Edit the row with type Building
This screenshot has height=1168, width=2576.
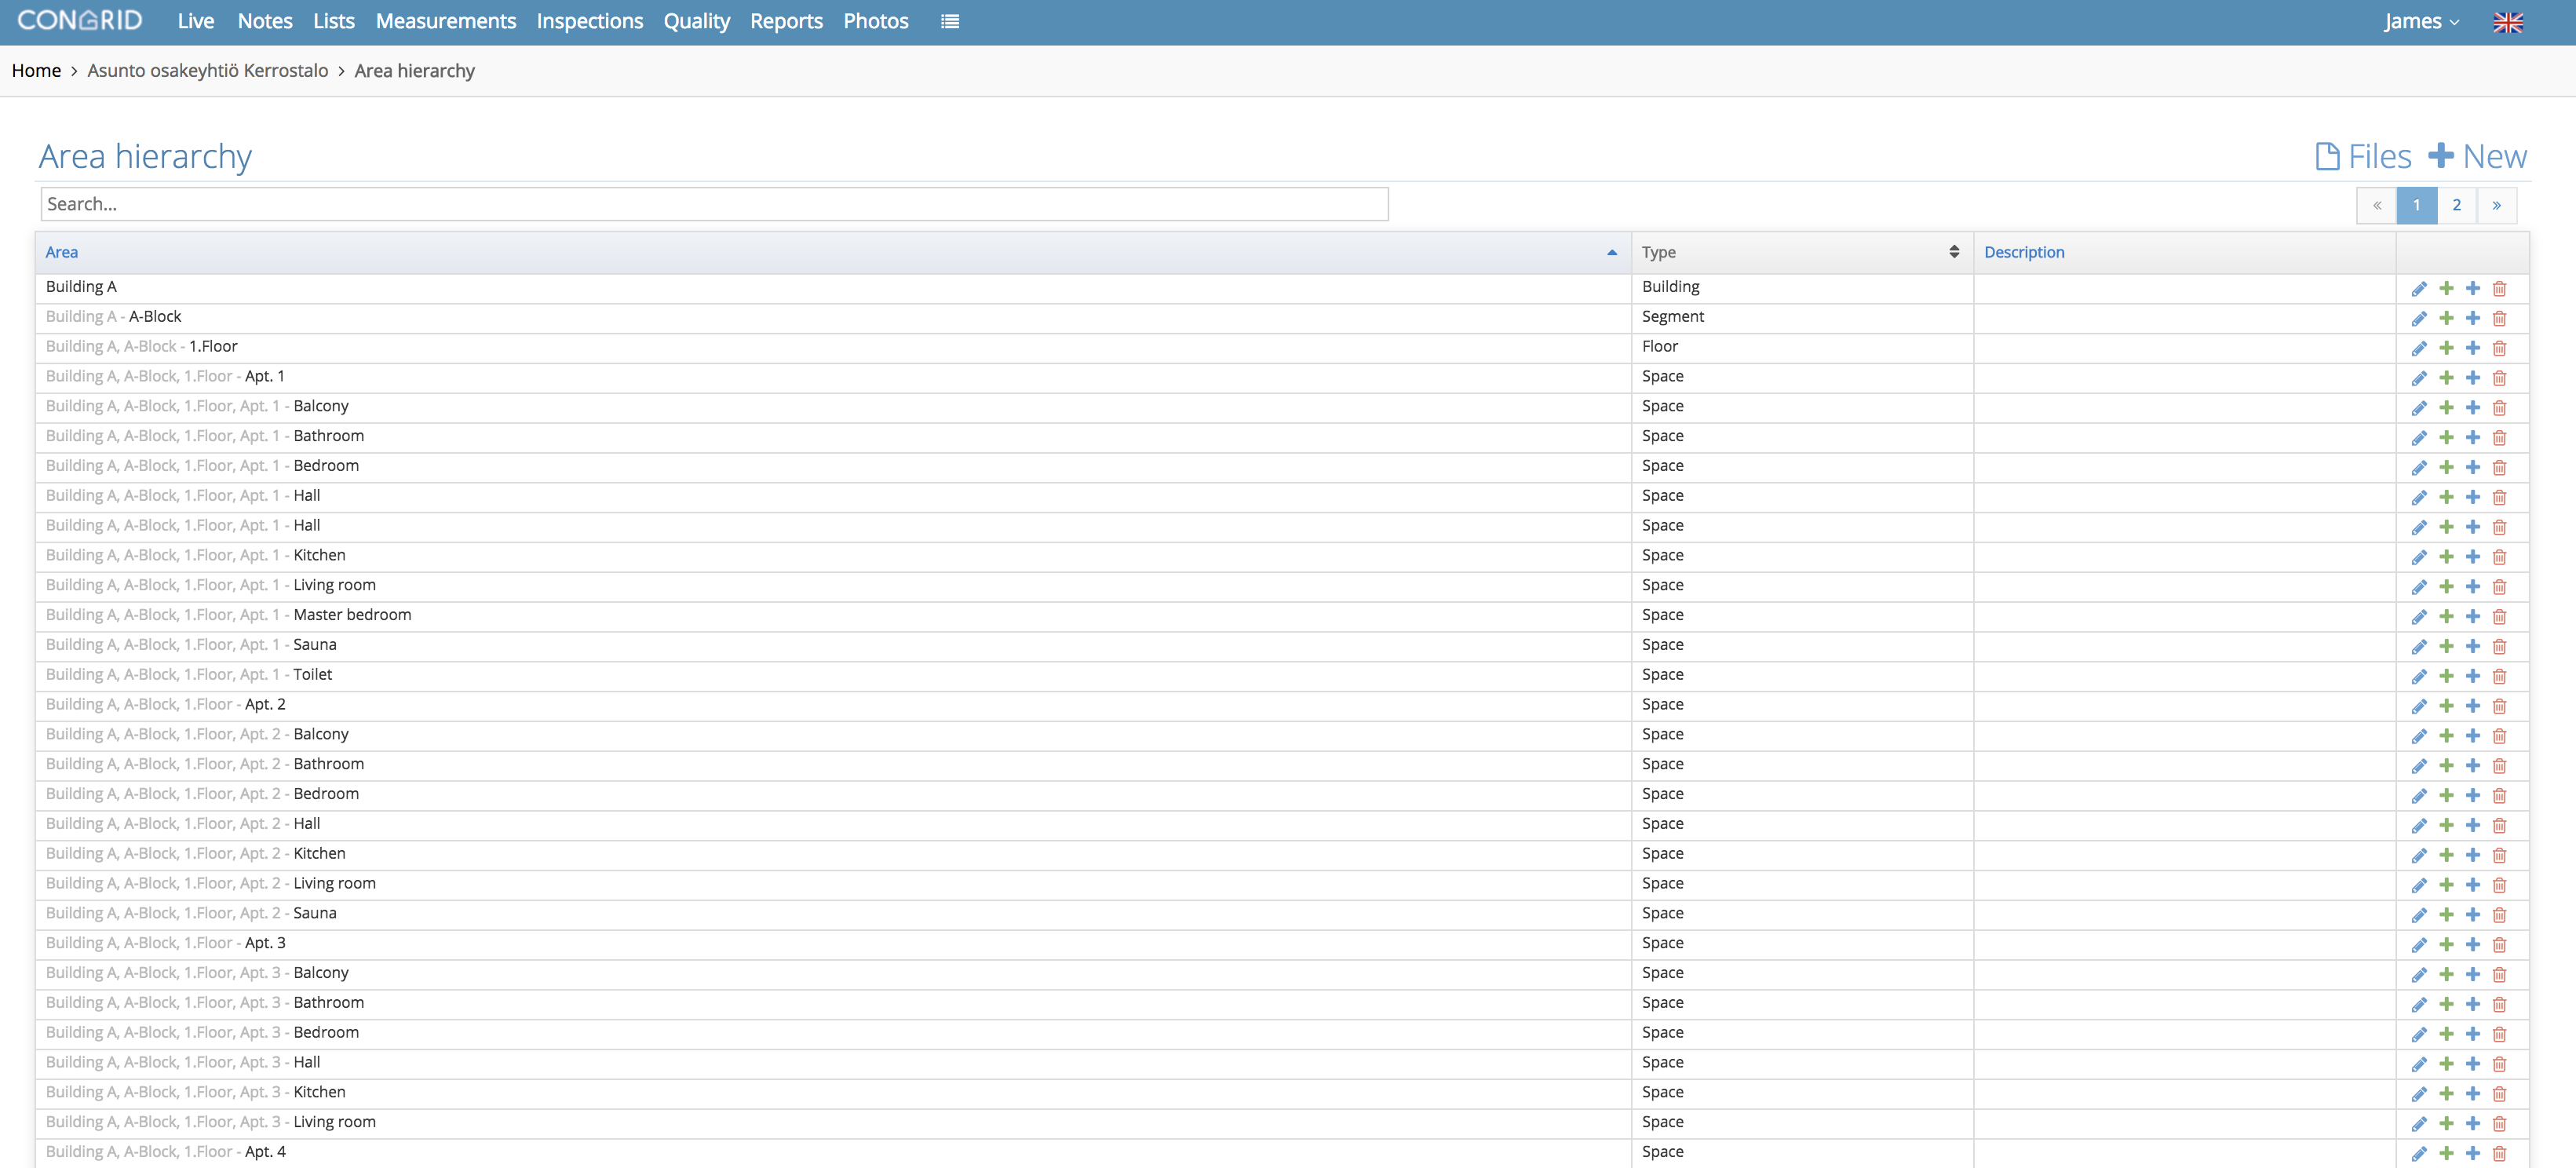(2419, 289)
